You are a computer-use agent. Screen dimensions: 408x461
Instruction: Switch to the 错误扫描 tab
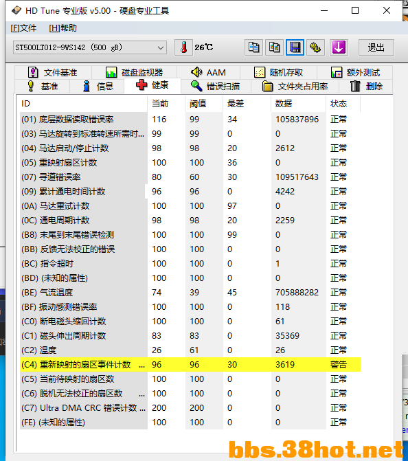pos(216,87)
